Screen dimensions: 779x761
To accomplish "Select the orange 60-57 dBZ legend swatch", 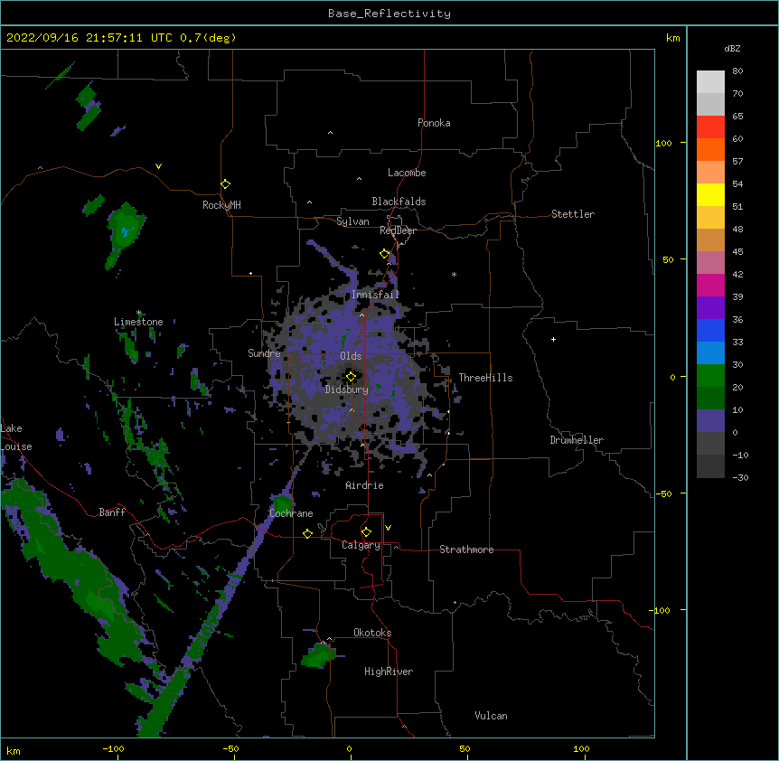I will click(710, 149).
